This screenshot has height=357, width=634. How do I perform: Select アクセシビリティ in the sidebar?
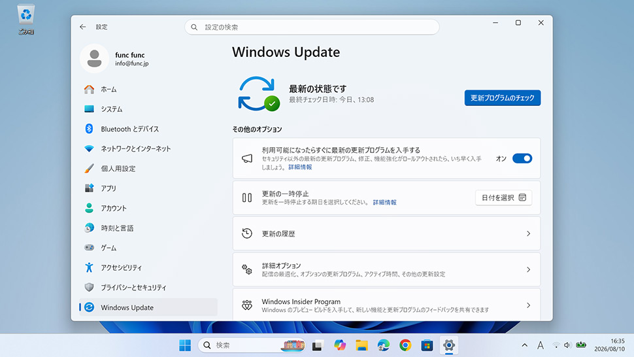click(148, 267)
